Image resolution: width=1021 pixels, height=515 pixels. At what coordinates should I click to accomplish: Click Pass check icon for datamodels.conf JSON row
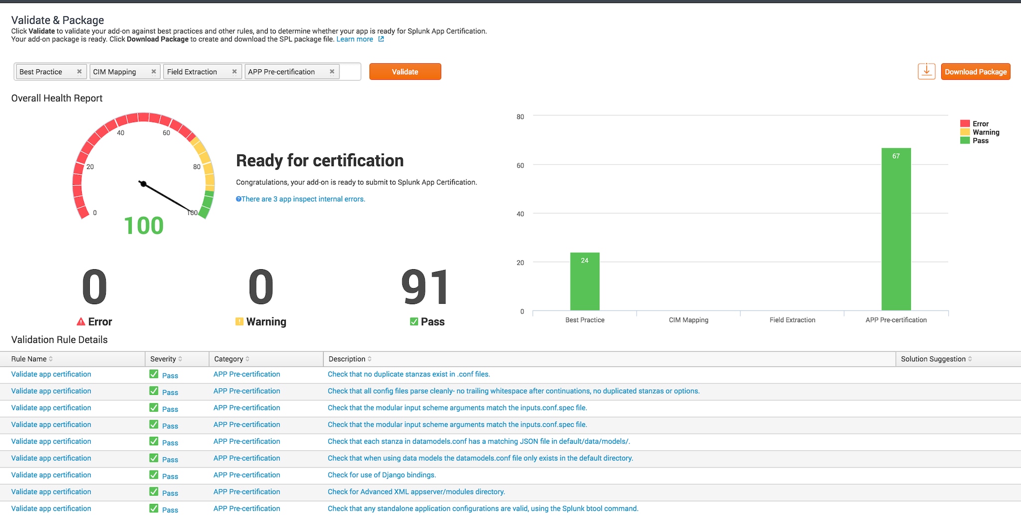154,441
